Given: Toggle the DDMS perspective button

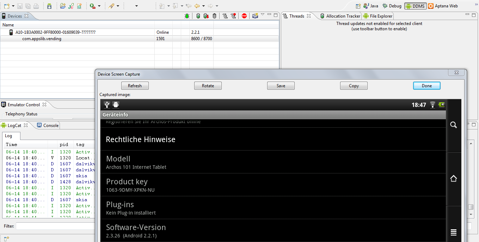Looking at the screenshot, I should point(415,6).
